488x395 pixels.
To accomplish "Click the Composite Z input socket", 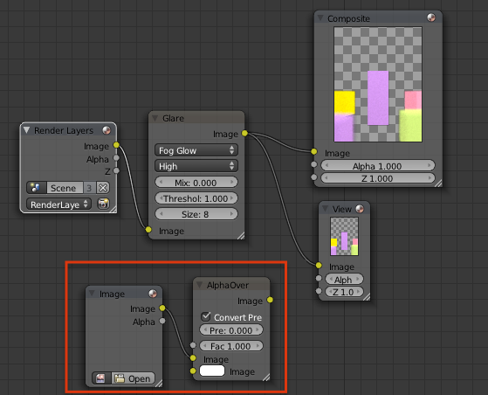I will coord(314,177).
